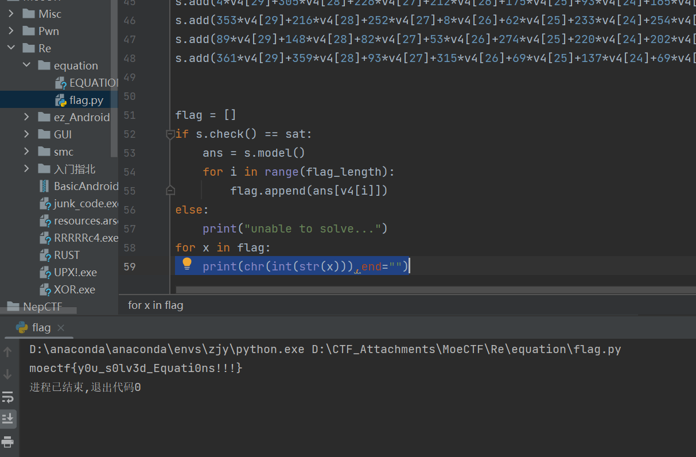Click the light bulb quick-fix icon on line 59
Viewport: 696px width, 457px height.
(x=187, y=264)
